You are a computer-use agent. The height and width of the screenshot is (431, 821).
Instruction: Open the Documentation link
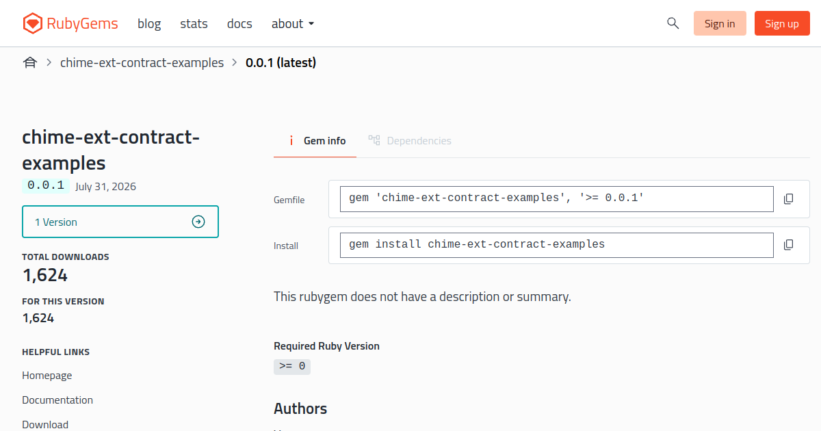(x=57, y=400)
